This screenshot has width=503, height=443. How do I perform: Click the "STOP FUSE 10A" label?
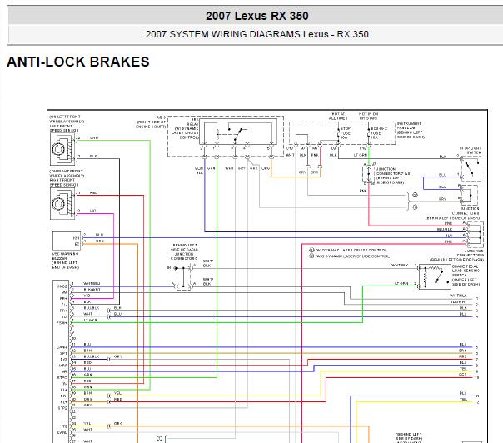(345, 132)
